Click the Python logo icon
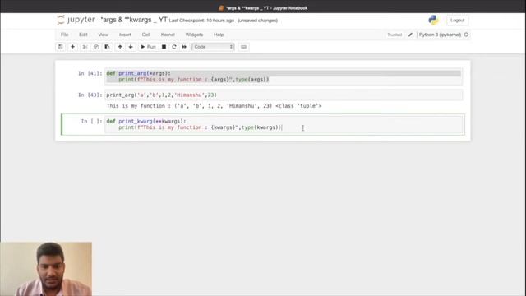Screen dimensions: 526x296 [x=433, y=20]
